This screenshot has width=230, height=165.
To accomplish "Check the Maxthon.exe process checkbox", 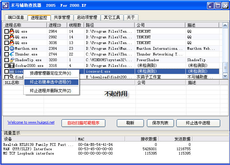I will [6, 48].
